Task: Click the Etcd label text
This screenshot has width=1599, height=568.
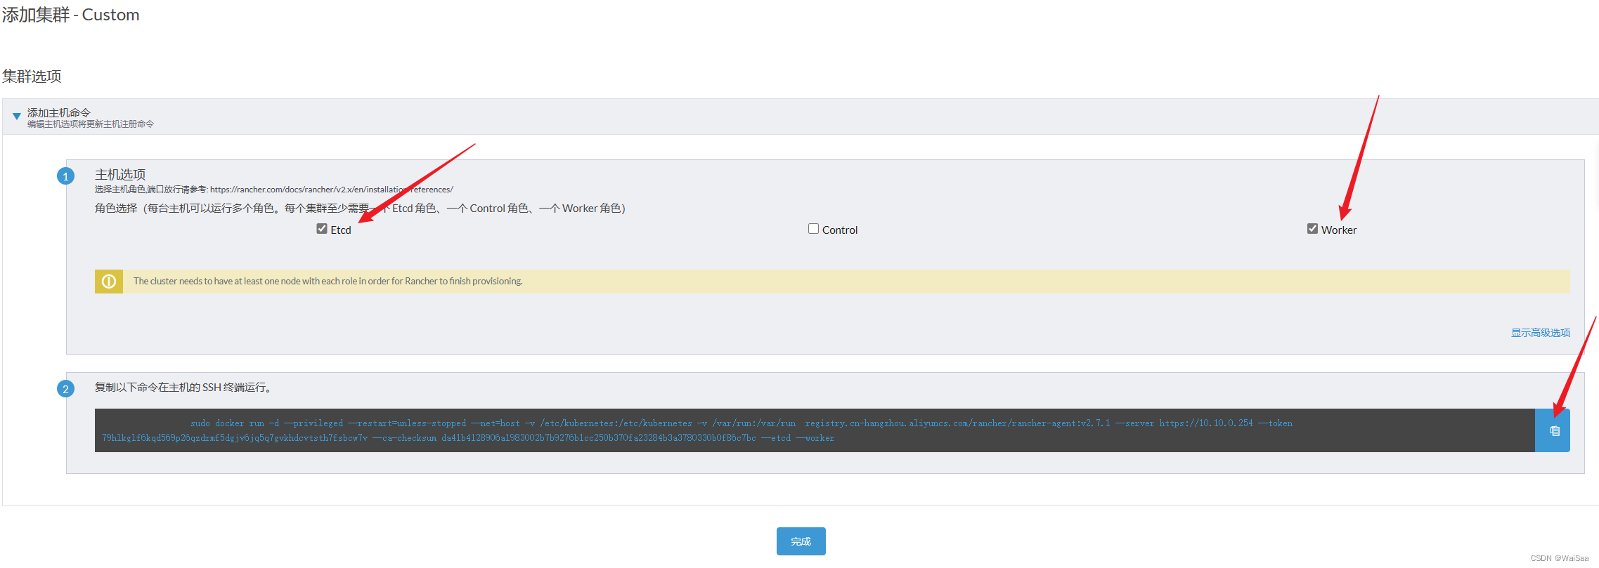Action: pyautogui.click(x=341, y=230)
